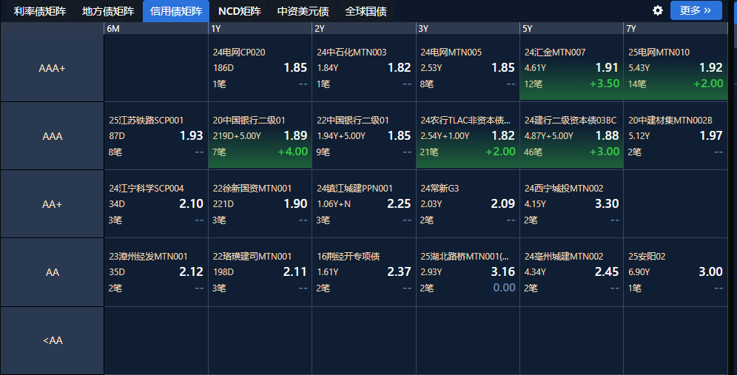Select the AAA+ rating row header

point(52,68)
